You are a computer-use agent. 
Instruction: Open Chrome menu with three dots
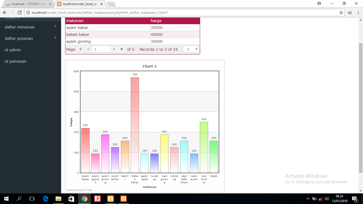[357, 12]
